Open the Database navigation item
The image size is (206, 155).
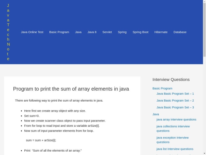(x=180, y=32)
